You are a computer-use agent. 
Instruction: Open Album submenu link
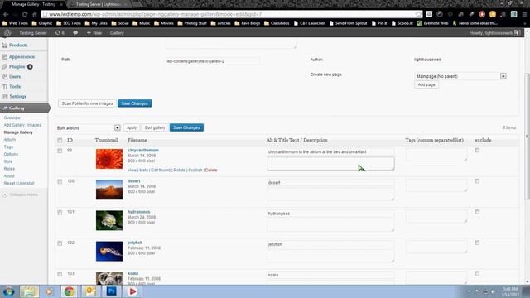9,140
